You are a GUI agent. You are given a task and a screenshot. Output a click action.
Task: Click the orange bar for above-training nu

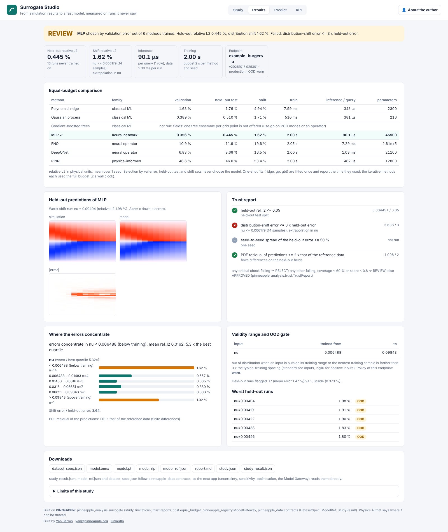point(129,400)
